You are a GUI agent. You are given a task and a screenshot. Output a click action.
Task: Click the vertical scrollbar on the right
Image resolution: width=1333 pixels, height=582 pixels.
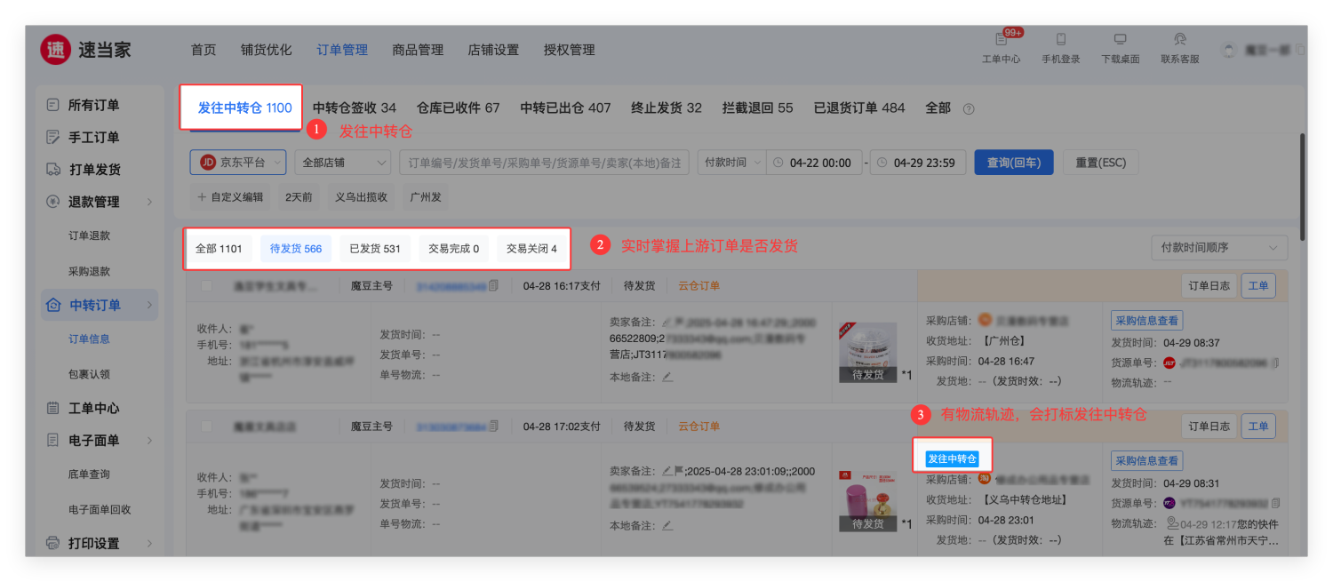[1302, 187]
